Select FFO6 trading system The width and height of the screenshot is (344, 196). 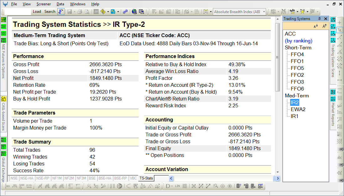[297, 89]
